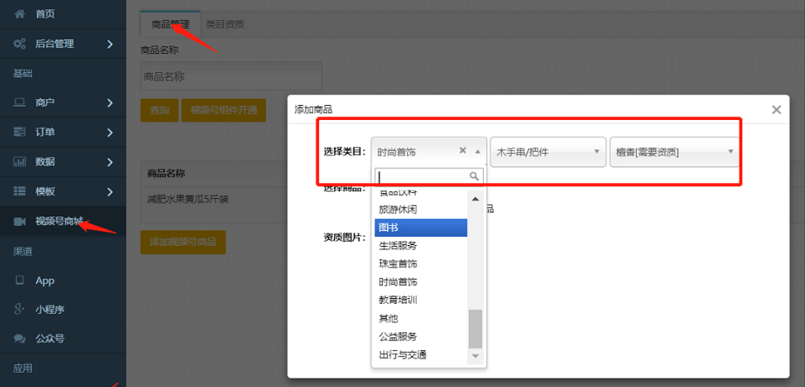Viewport: 806px width, 387px height.
Task: Switch to the 类目资质 tab
Action: coord(225,24)
